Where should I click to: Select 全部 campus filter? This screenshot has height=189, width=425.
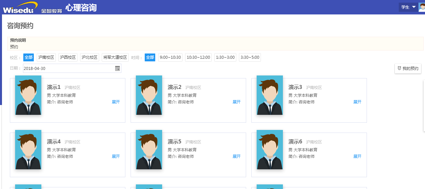tap(29, 57)
